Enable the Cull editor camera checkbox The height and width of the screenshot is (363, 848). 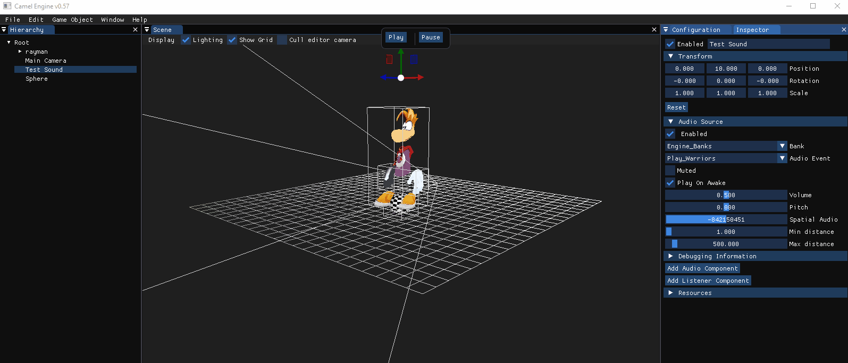click(282, 40)
